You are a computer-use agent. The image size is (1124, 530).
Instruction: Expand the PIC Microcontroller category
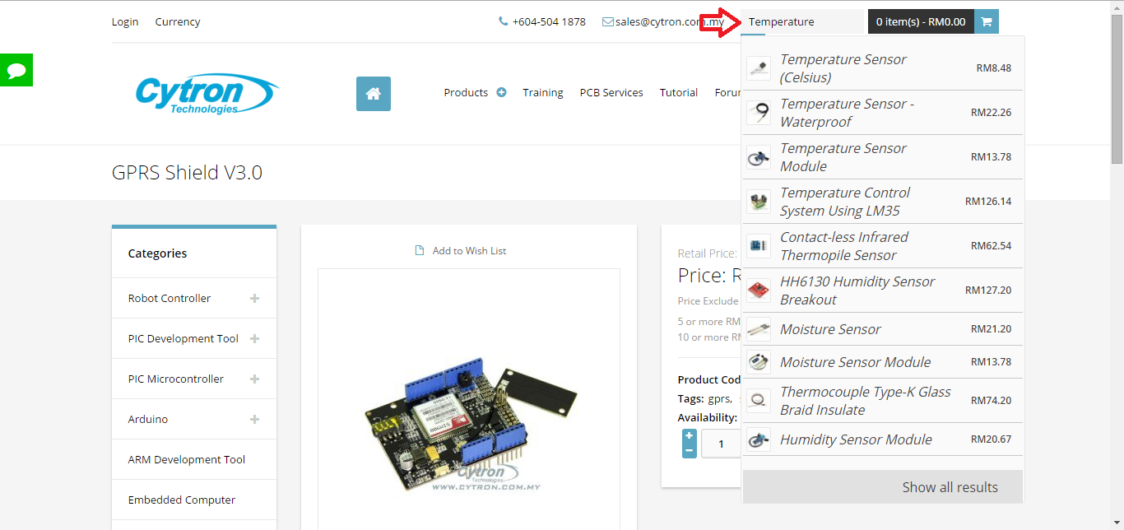click(255, 379)
